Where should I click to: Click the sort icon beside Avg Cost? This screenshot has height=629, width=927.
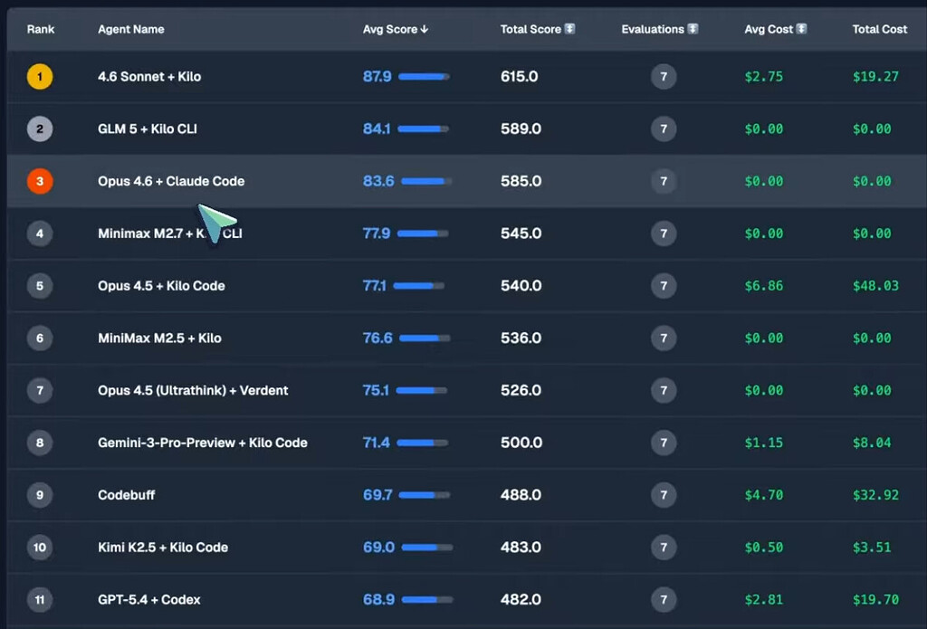point(802,29)
